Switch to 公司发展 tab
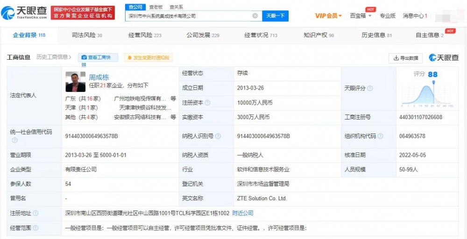The image size is (467, 239). tap(203, 35)
